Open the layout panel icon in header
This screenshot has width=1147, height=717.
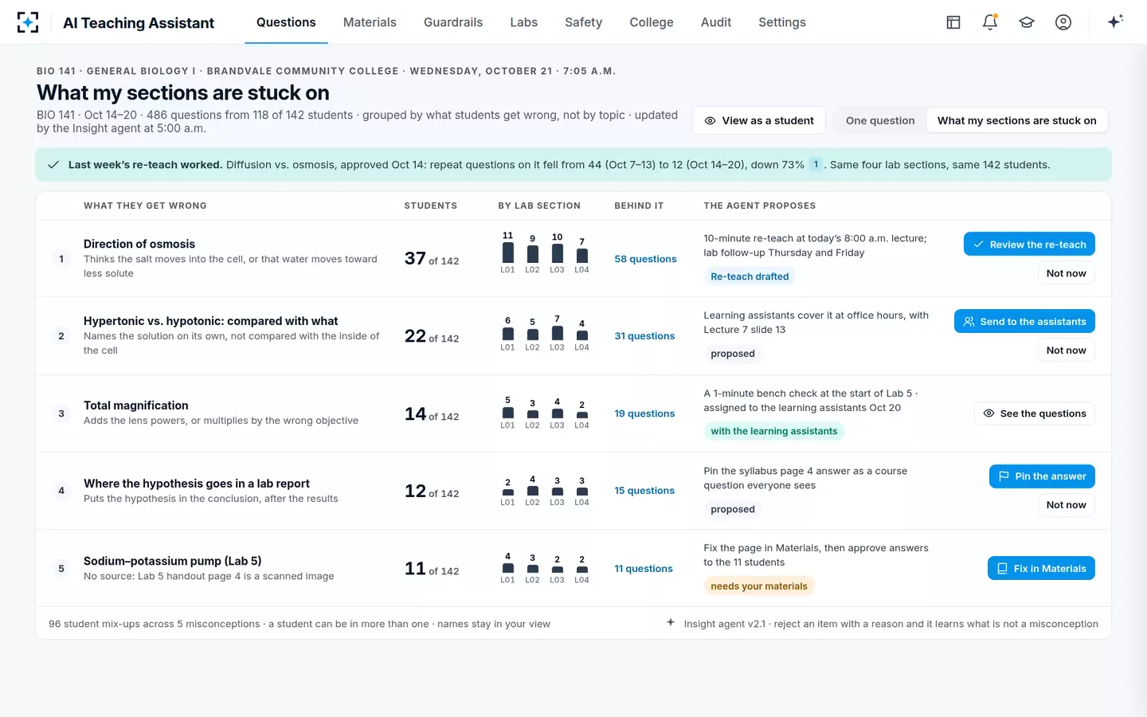953,22
